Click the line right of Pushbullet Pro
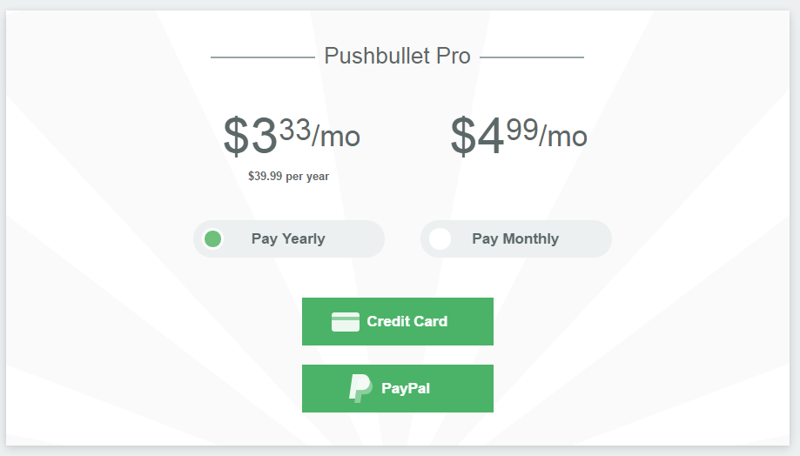This screenshot has width=800, height=456. pyautogui.click(x=532, y=57)
